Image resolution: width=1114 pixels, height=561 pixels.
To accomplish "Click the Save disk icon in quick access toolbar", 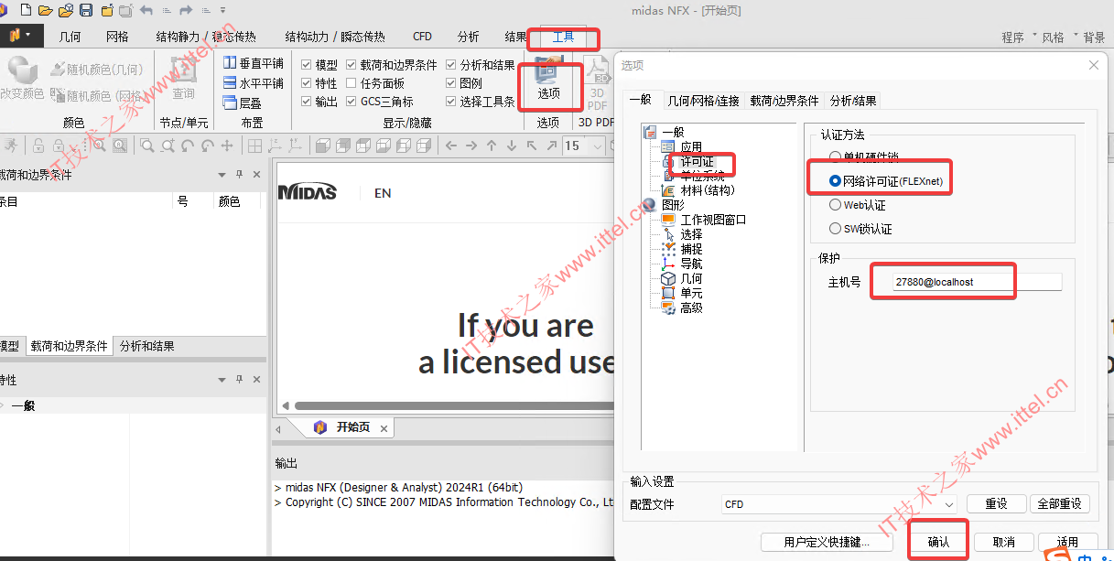I will 86,10.
